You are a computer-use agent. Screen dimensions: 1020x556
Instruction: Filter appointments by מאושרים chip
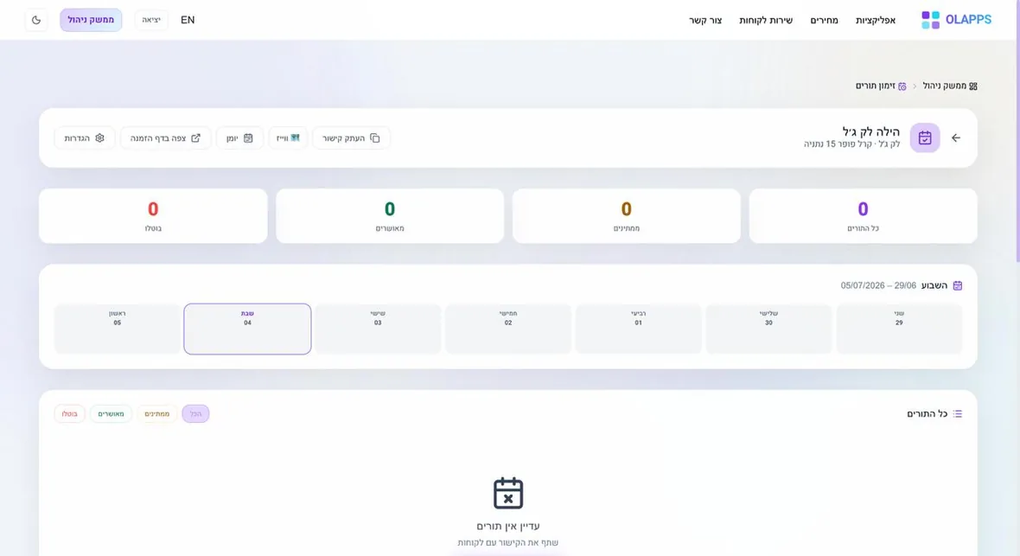pos(111,413)
